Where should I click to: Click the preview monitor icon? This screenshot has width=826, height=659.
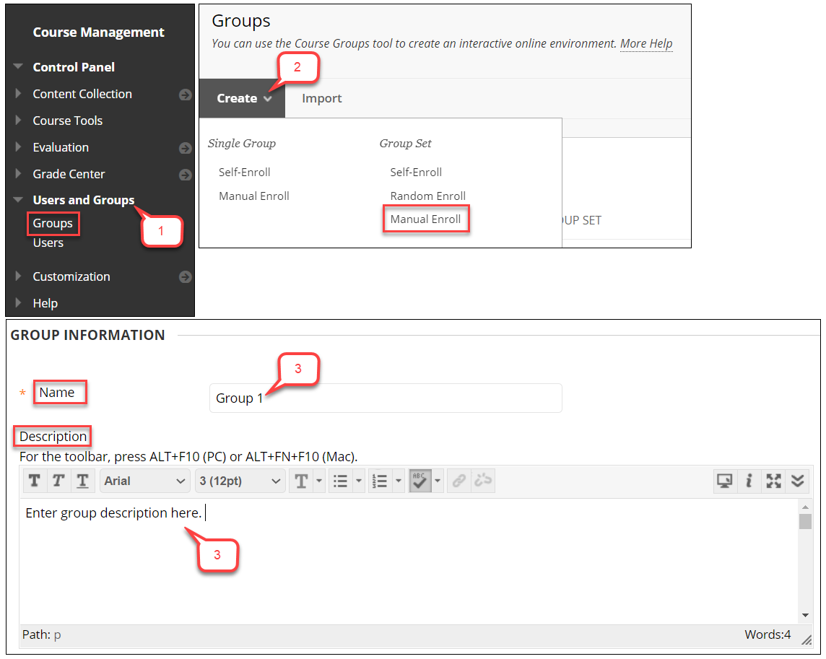(x=725, y=481)
